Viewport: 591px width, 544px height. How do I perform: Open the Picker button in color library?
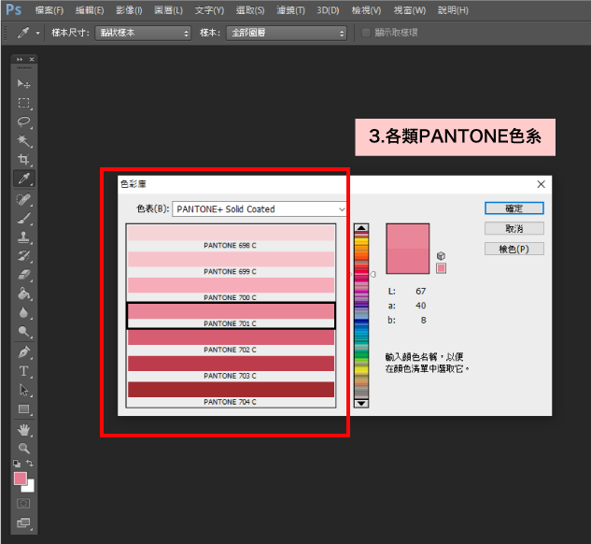[514, 249]
